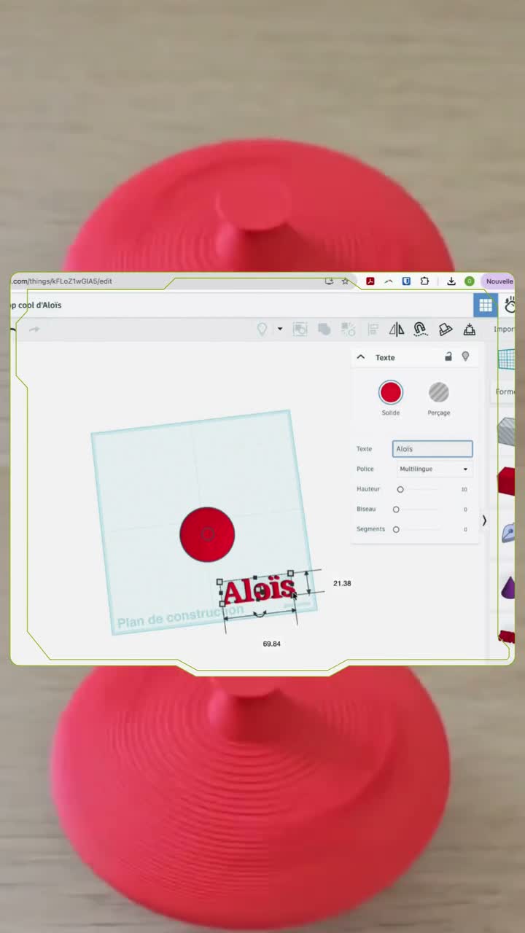Select the Align tool icon
The image size is (525, 933).
pos(373,329)
